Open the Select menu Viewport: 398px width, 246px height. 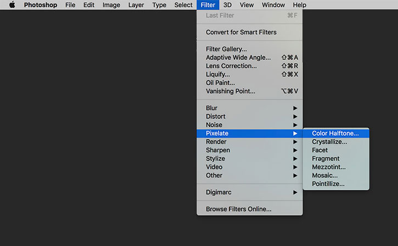pyautogui.click(x=183, y=5)
